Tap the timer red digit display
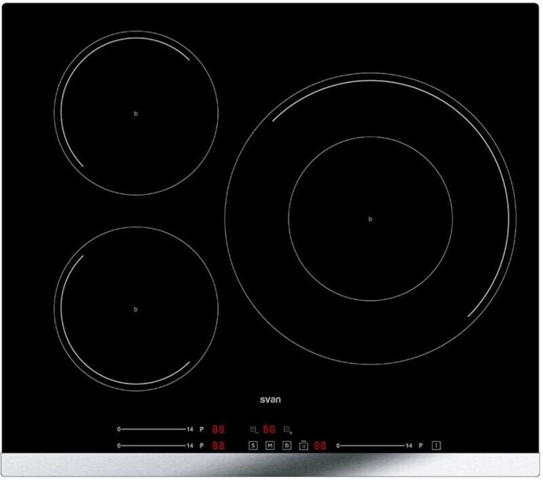The width and height of the screenshot is (543, 483). tap(269, 429)
